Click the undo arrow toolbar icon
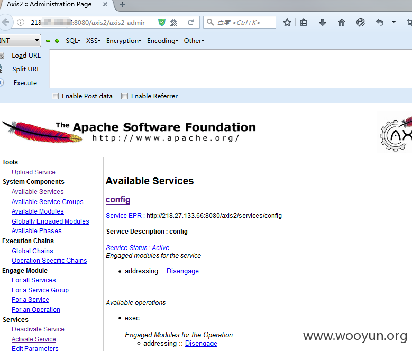Image resolution: width=412 pixels, height=351 pixels. 380,22
